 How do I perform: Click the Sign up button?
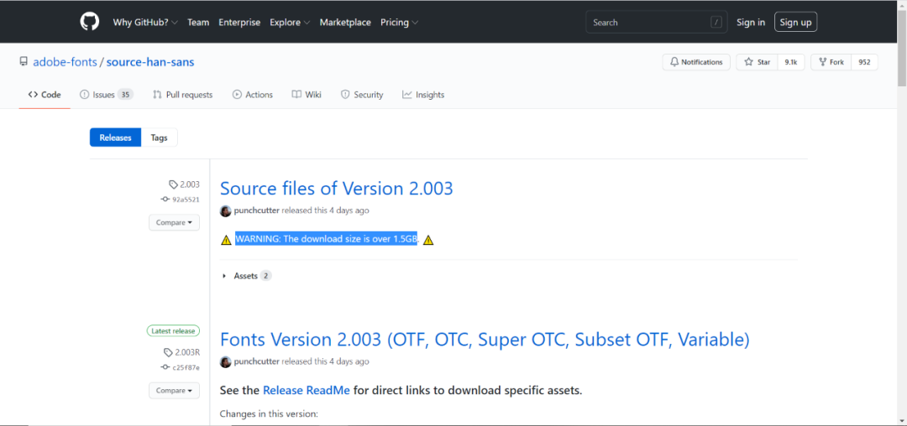point(794,23)
